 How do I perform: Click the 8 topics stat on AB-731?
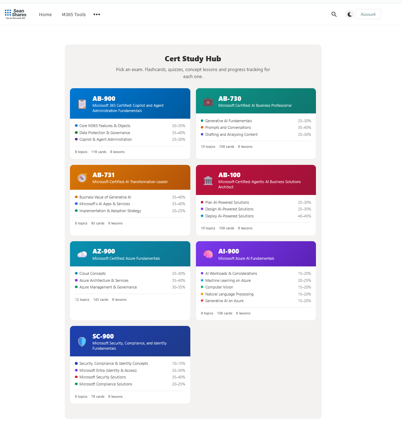pos(81,223)
